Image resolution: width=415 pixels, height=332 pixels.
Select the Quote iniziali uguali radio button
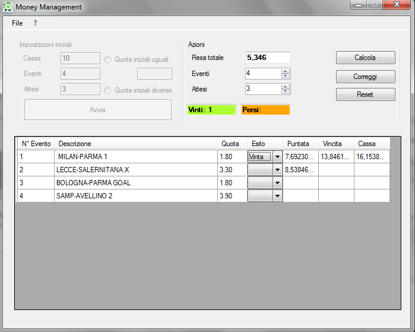coord(108,59)
